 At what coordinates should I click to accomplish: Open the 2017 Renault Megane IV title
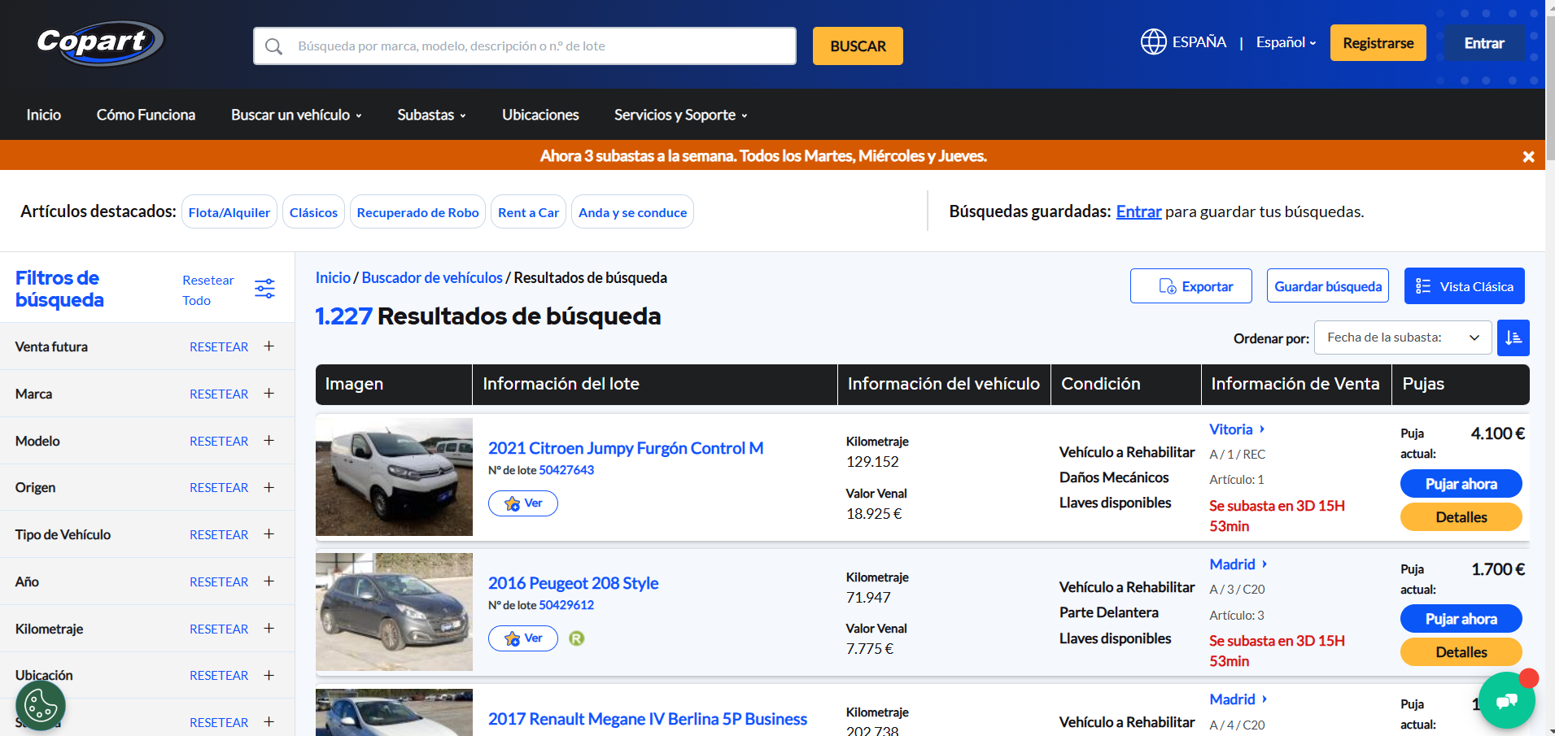click(647, 719)
